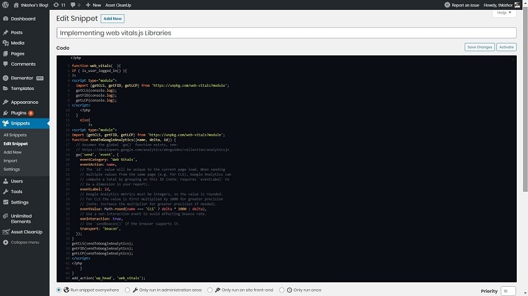Select Only run once radio

click(281, 290)
